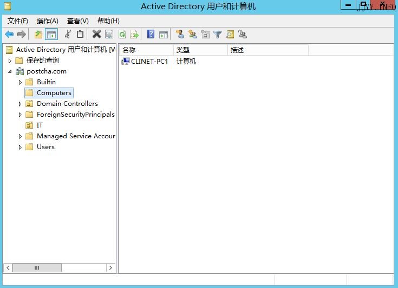Expand the Users container
This screenshot has height=288, width=398.
coord(20,147)
